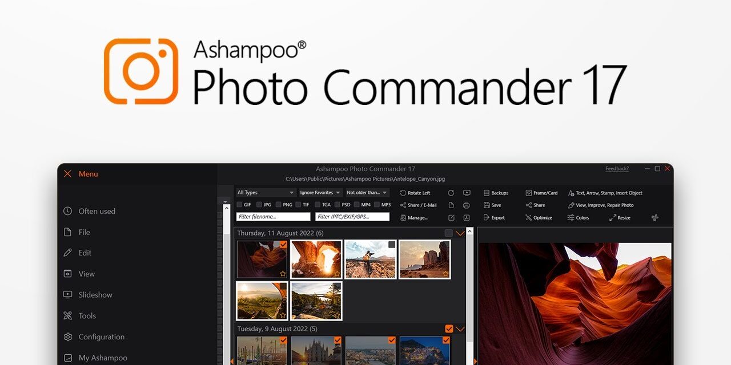731x365 pixels.
Task: Click the Frame/Card icon
Action: click(x=529, y=193)
